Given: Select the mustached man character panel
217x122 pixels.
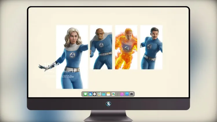Looking at the screenshot, I should 151,47.
